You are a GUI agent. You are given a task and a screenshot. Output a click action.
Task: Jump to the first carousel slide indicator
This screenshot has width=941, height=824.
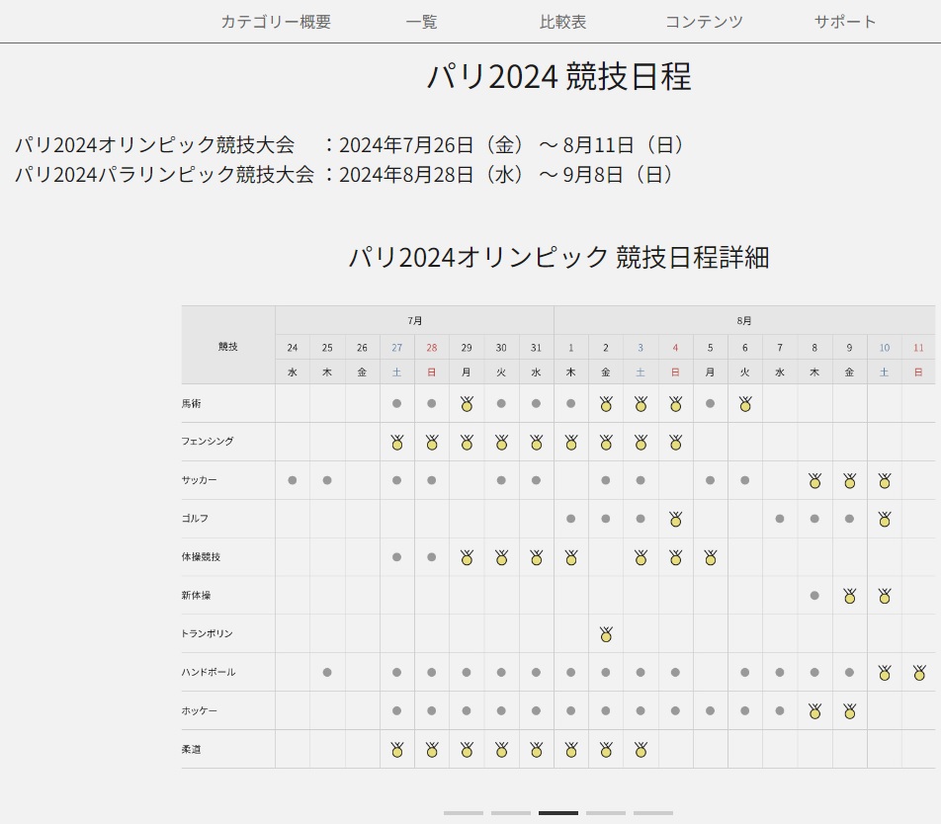pos(464,813)
